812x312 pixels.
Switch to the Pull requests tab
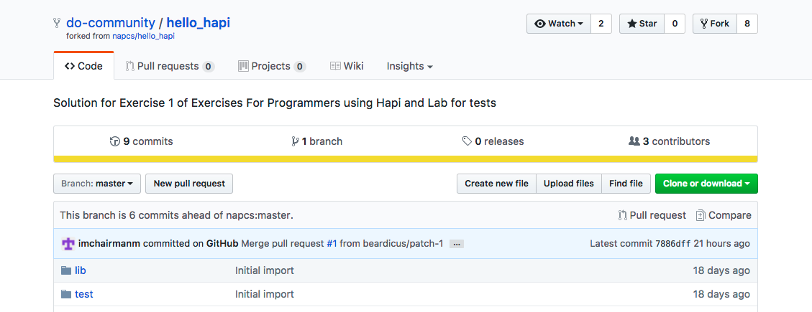pyautogui.click(x=170, y=66)
